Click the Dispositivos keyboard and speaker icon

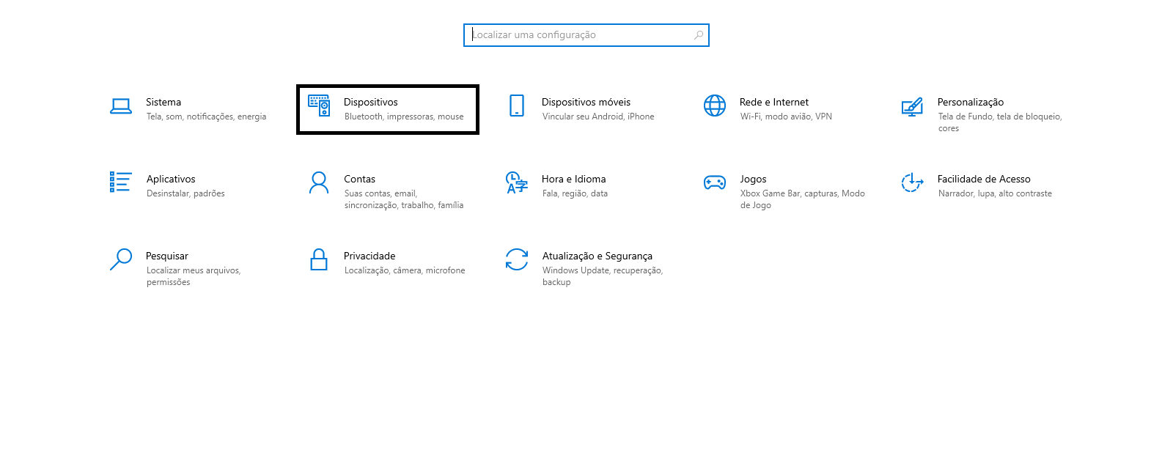pyautogui.click(x=319, y=106)
